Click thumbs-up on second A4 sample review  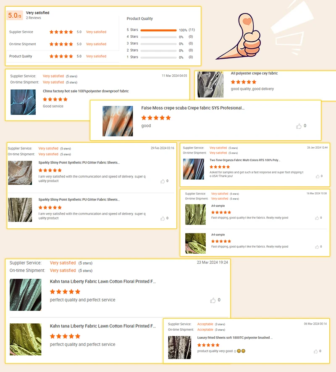317,247
